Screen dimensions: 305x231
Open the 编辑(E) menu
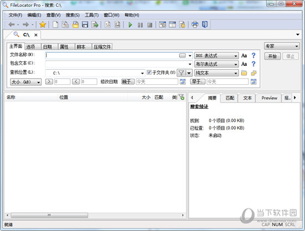point(34,15)
